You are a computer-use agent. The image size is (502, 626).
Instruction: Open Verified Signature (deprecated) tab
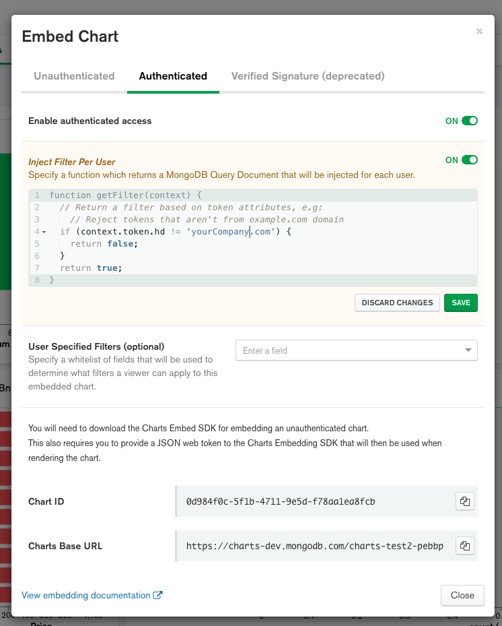tap(308, 76)
